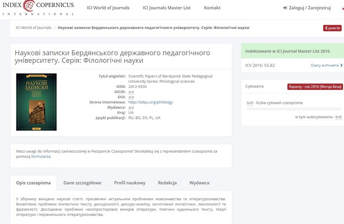Open the Wydawca tab
The width and height of the screenshot is (344, 224).
point(200,183)
